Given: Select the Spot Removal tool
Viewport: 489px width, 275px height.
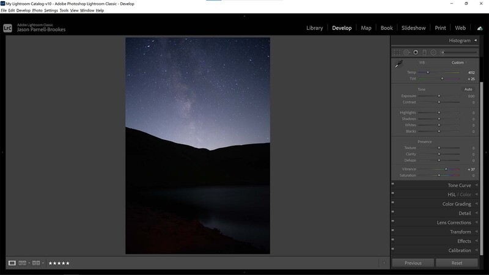Looking at the screenshot, I should (x=406, y=53).
